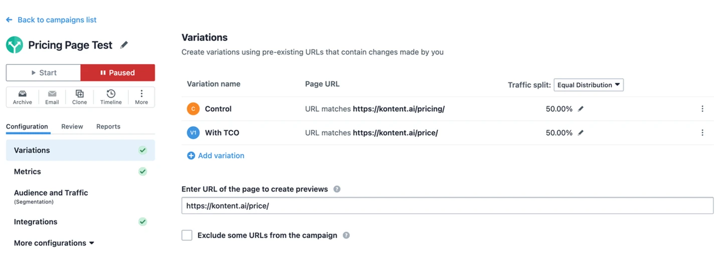Viewport: 722px width, 277px height.
Task: Open Traffic split Equal Distribution dropdown
Action: click(x=588, y=85)
